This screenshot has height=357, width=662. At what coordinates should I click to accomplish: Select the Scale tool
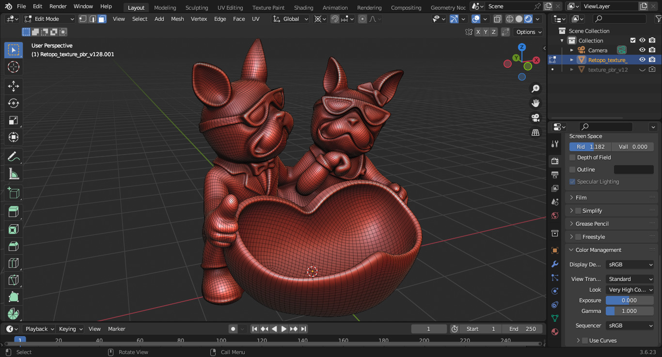[x=14, y=120]
